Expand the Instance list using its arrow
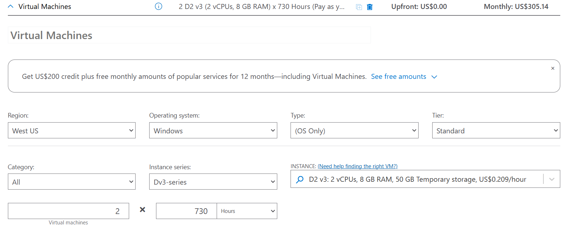The width and height of the screenshot is (566, 233). click(x=552, y=179)
